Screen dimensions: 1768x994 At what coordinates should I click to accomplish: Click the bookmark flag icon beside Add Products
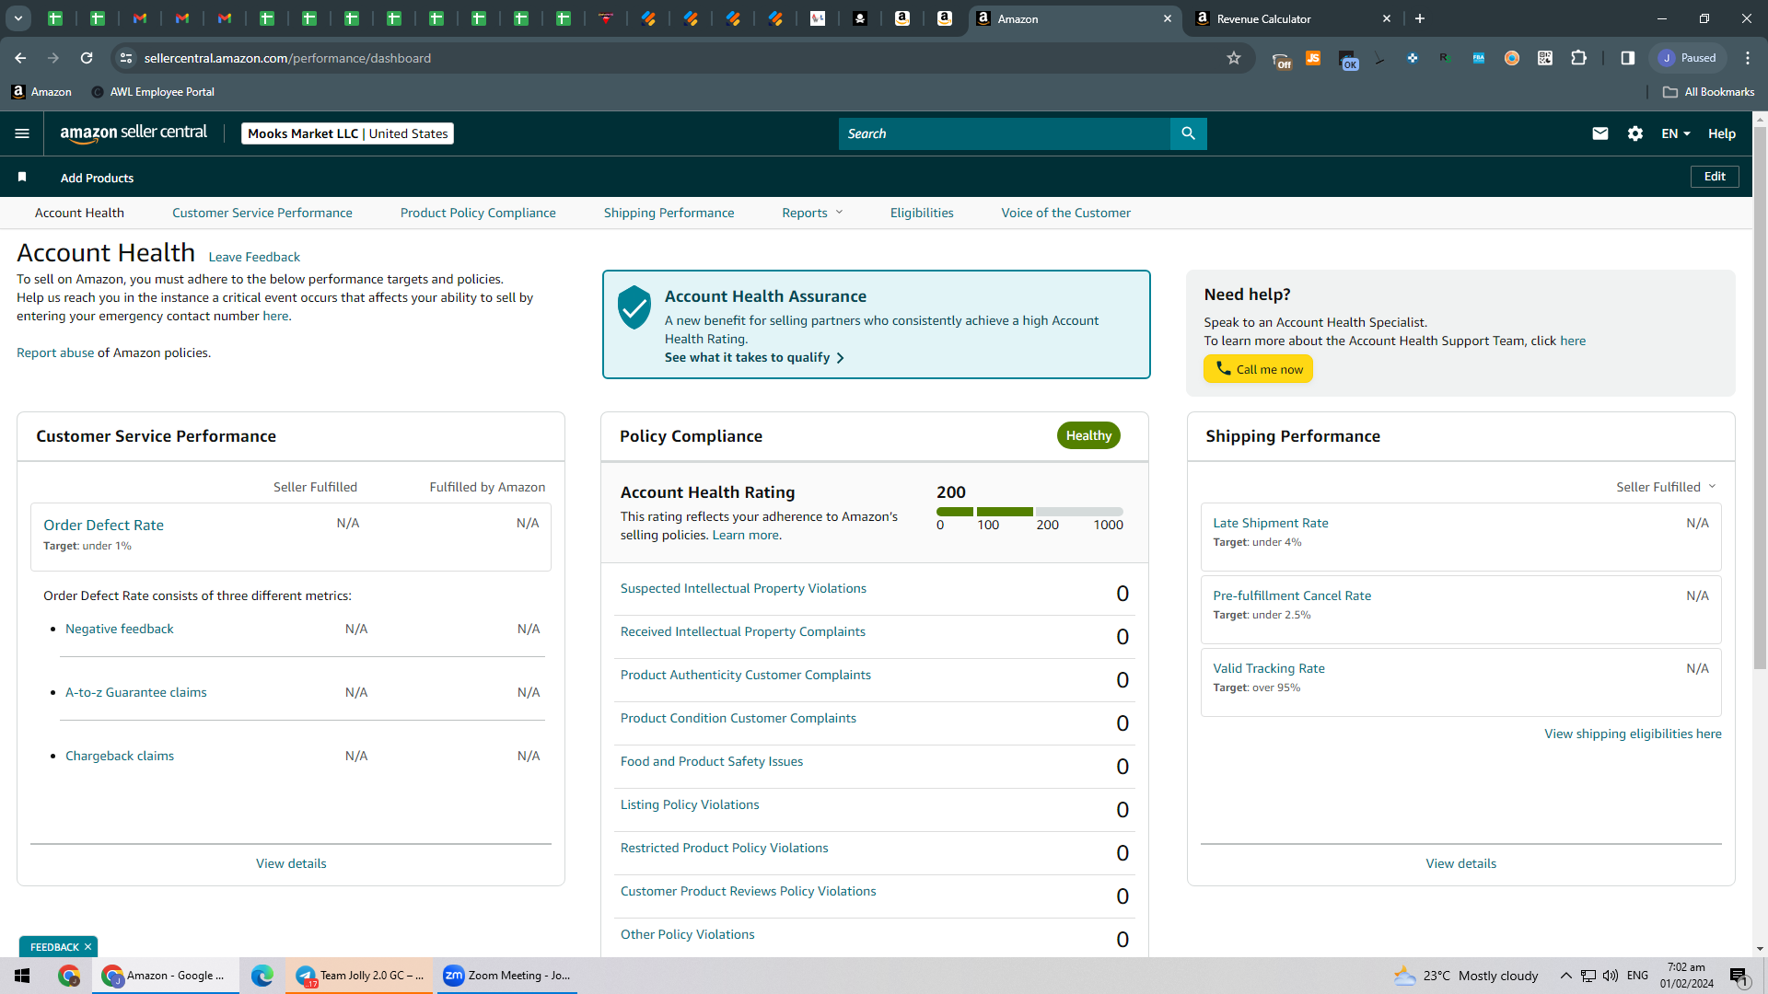22,177
